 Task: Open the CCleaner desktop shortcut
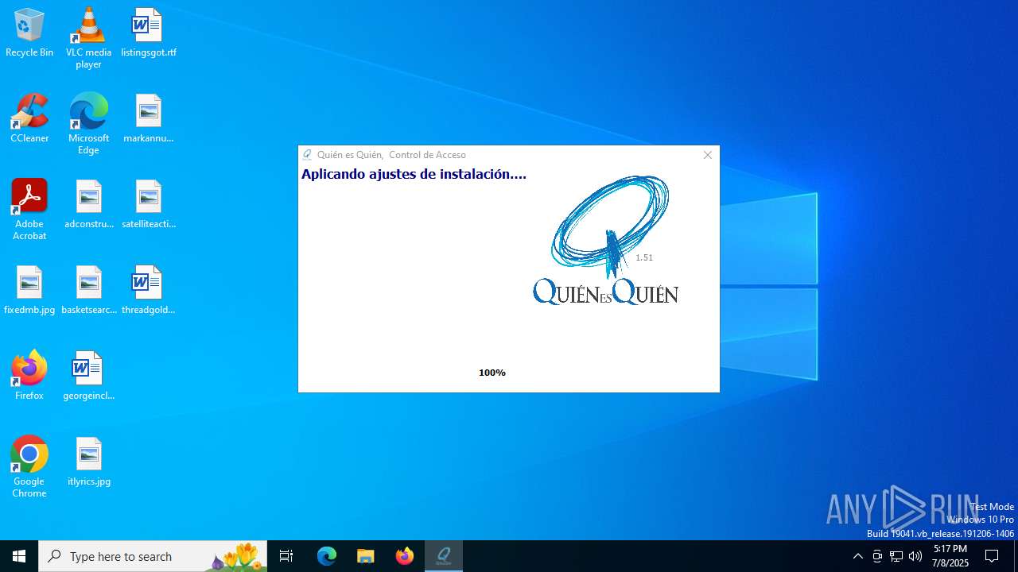29,119
